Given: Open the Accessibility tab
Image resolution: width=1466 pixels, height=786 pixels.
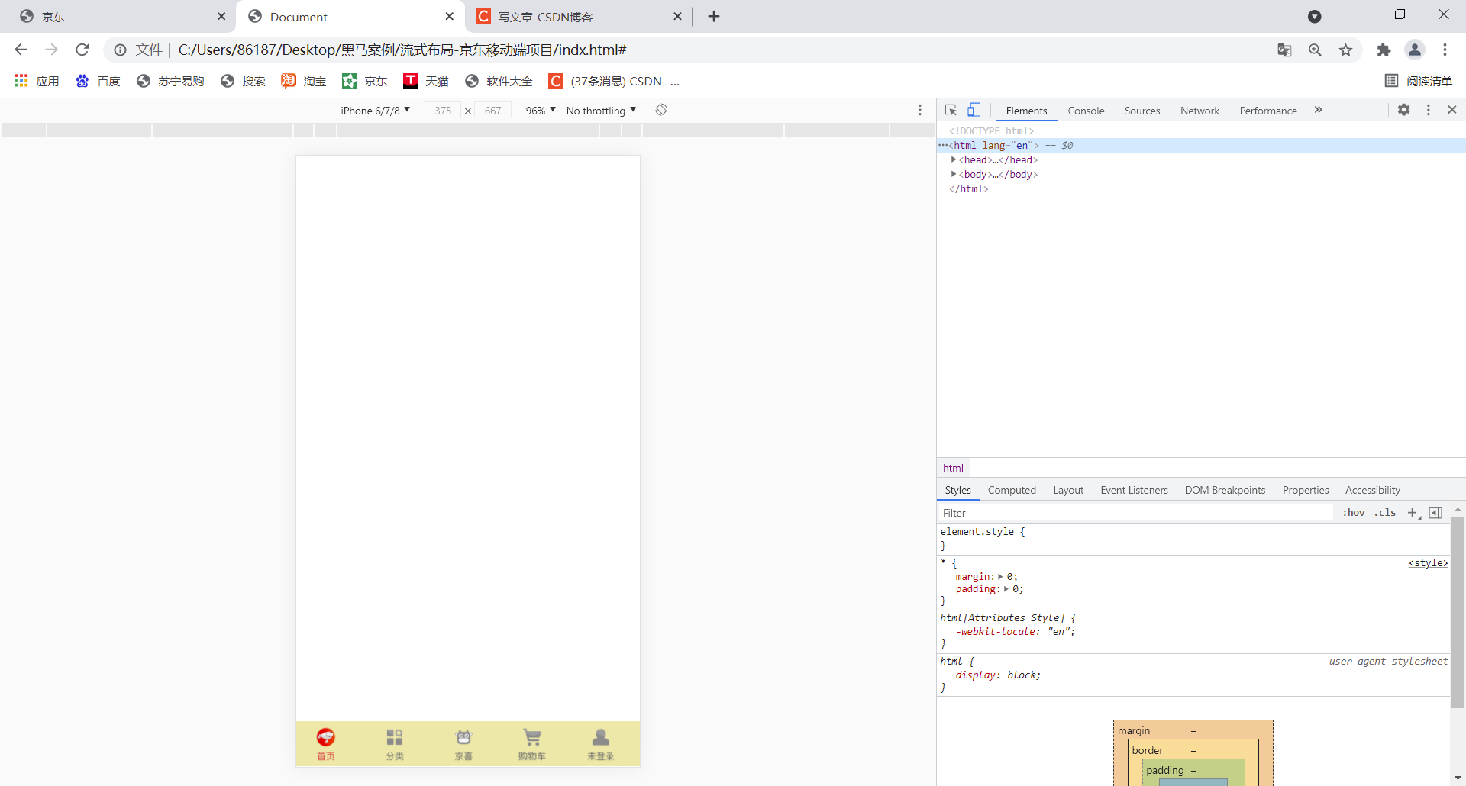Looking at the screenshot, I should [1372, 490].
